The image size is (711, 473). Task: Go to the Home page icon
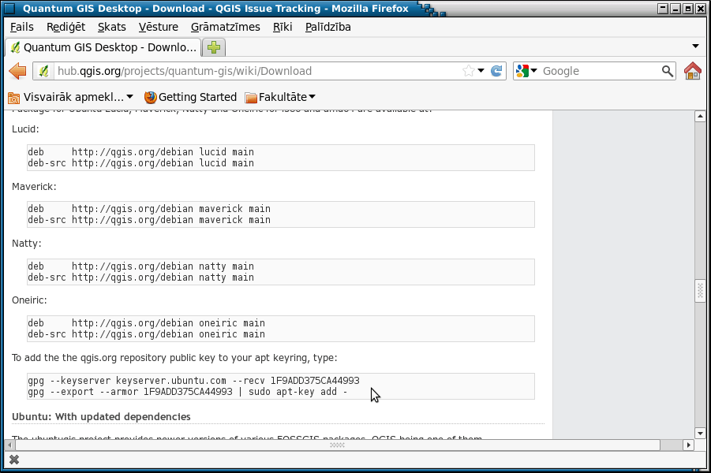pos(692,71)
